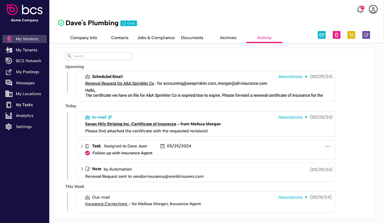Click the yellow phone call icon
The width and height of the screenshot is (384, 223).
351,35
